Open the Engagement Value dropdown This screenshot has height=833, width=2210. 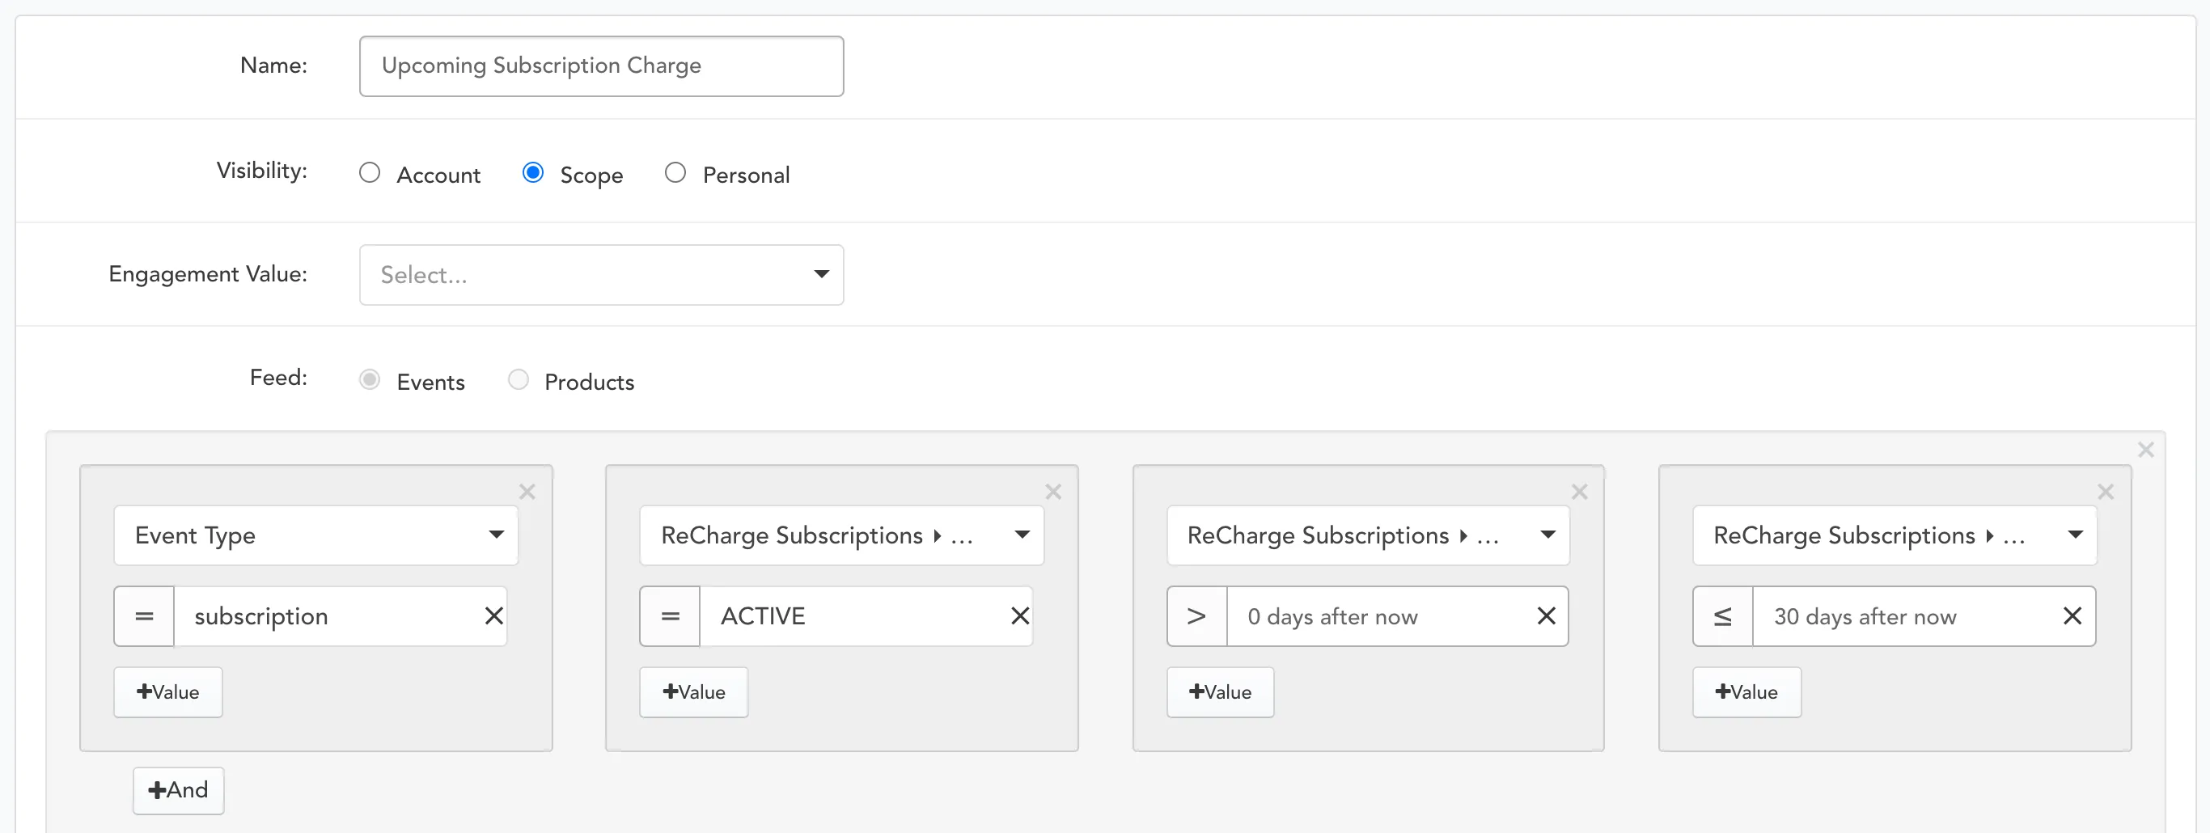click(x=601, y=274)
